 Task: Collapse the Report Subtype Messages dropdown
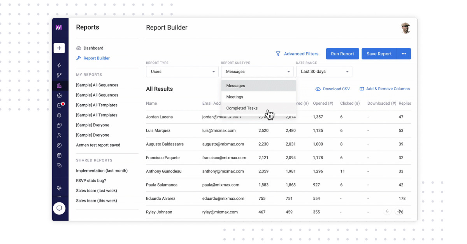pos(257,72)
